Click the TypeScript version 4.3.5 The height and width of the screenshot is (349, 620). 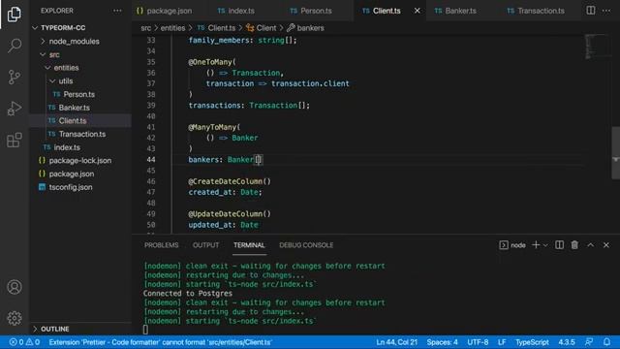pyautogui.click(x=567, y=342)
